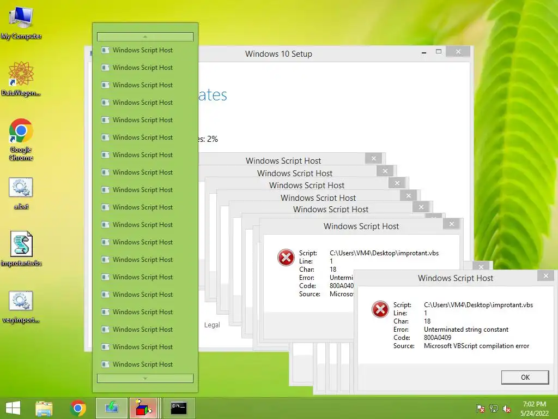This screenshot has height=419, width=558.
Task: Click 'Microsoft VBScript compilation error' source text
Action: [x=476, y=346]
